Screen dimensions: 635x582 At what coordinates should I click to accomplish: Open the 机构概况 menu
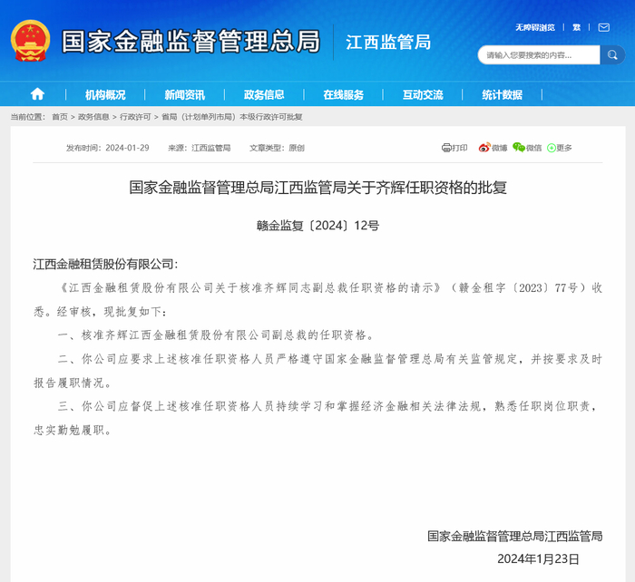tap(105, 94)
